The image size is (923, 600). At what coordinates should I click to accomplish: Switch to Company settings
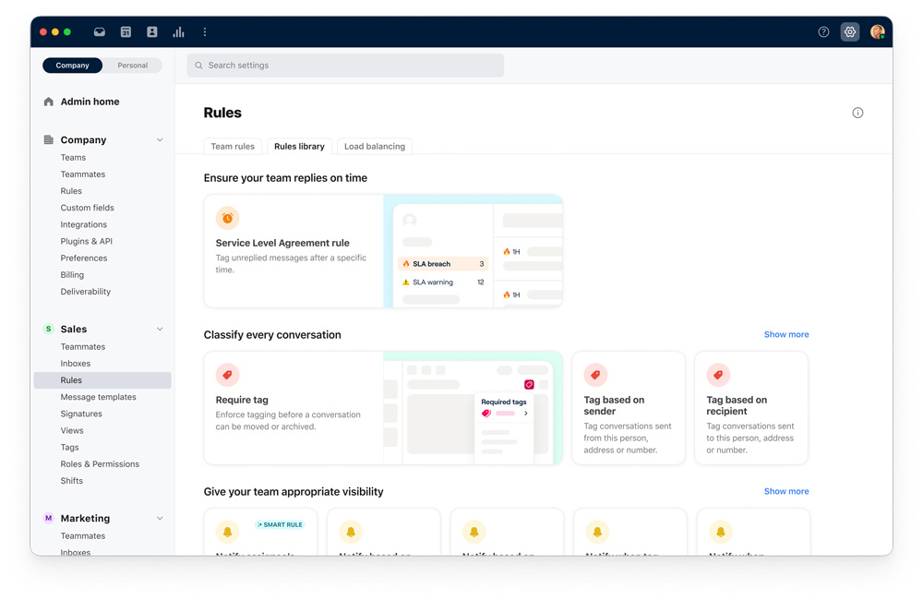tap(72, 66)
